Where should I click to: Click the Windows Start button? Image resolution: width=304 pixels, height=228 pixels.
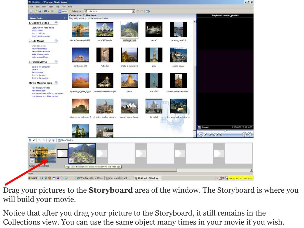pyautogui.click(x=33, y=178)
